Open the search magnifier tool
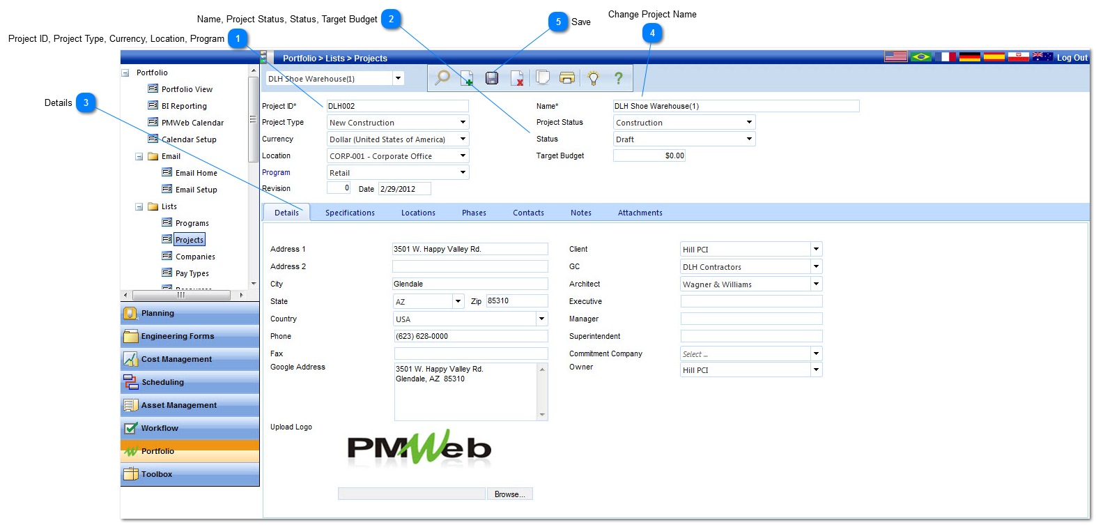1096x525 pixels. (x=442, y=78)
